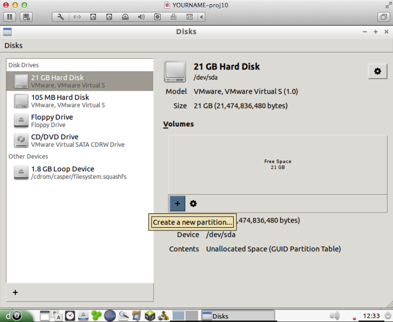Select the 1.8 GB Loop Device
This screenshot has width=393, height=322.
click(80, 173)
